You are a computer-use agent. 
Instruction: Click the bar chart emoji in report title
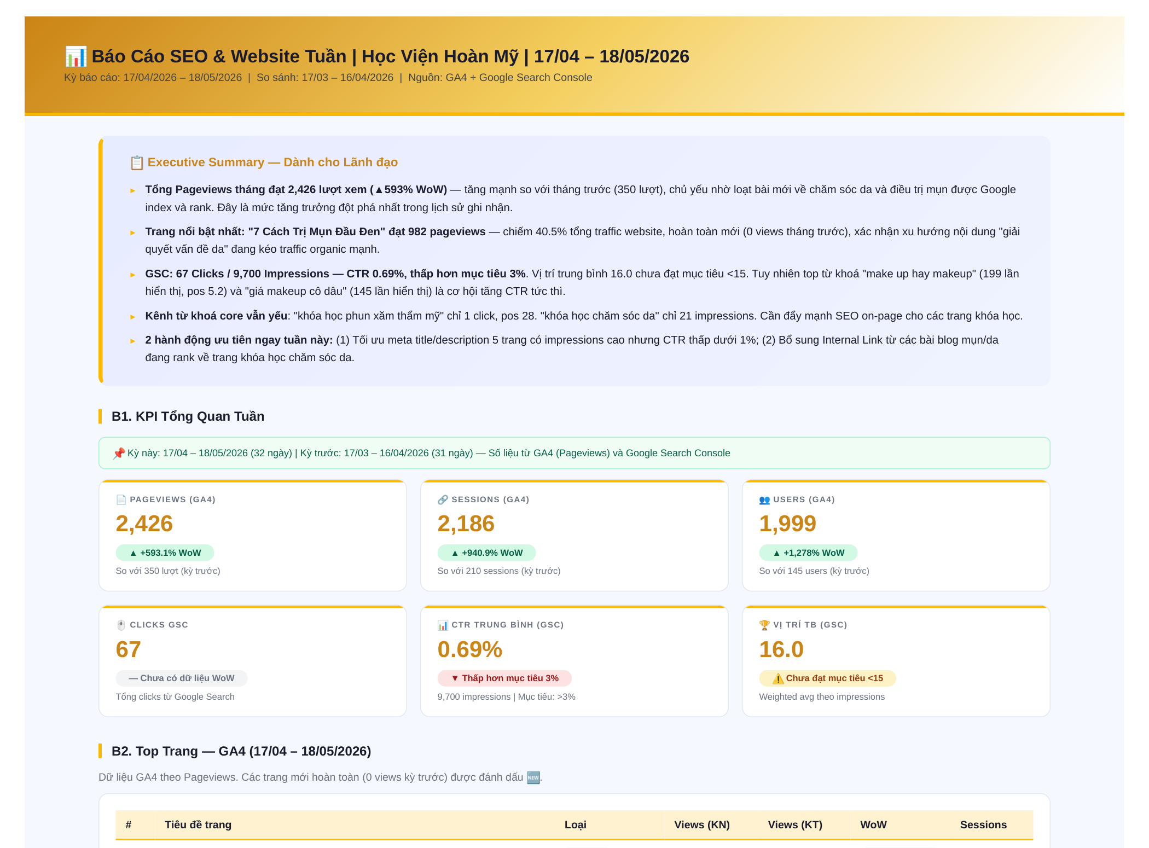pos(76,56)
